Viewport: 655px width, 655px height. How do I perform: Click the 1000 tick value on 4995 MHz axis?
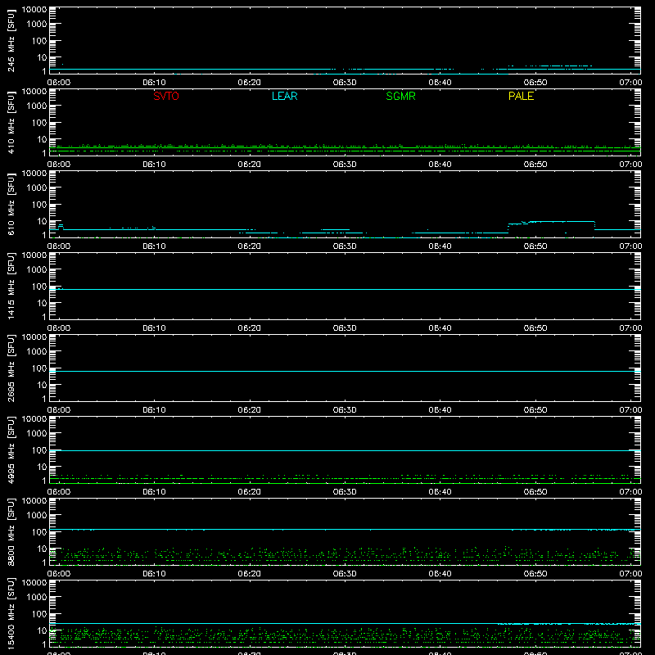[x=37, y=434]
